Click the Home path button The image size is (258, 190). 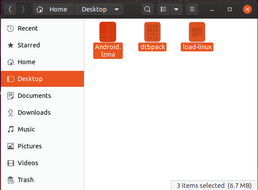[x=53, y=9]
